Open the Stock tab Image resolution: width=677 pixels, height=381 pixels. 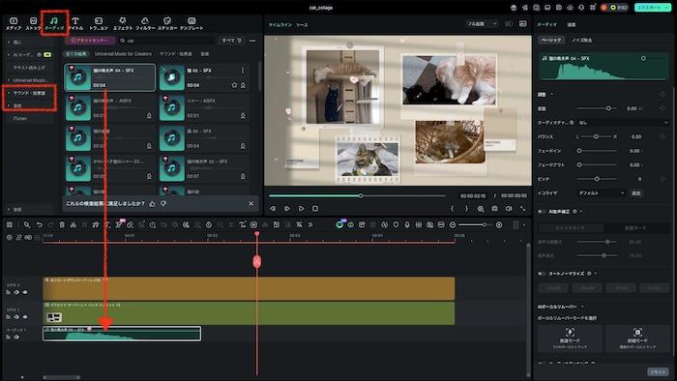[33, 23]
